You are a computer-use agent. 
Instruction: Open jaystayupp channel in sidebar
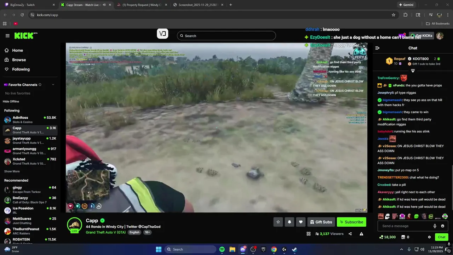tap(30, 141)
